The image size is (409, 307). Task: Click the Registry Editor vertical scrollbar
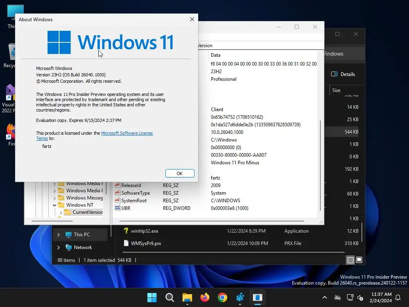point(320,165)
